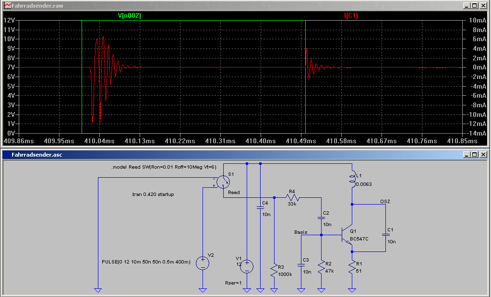Click the V(n002) green trace label
Image resolution: width=491 pixels, height=297 pixels.
[x=129, y=16]
